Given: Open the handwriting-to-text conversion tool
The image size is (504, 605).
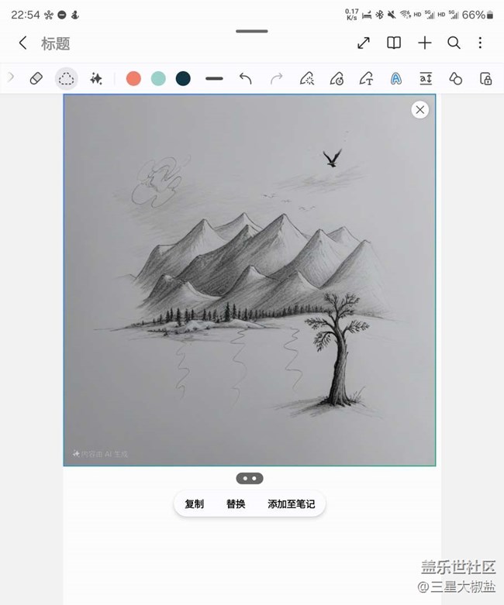Looking at the screenshot, I should pos(366,79).
